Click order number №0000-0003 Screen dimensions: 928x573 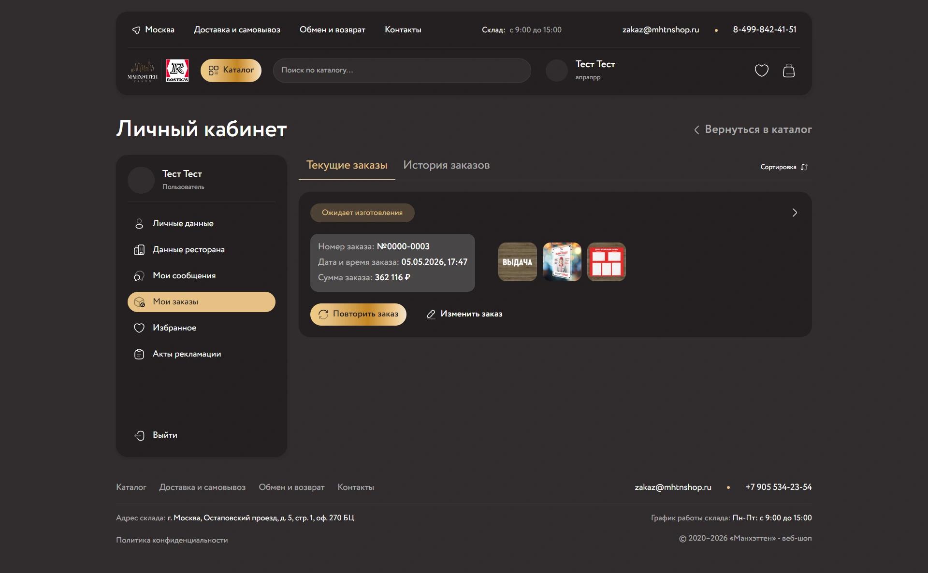(403, 246)
